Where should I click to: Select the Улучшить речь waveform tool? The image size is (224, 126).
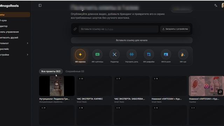pos(132,55)
